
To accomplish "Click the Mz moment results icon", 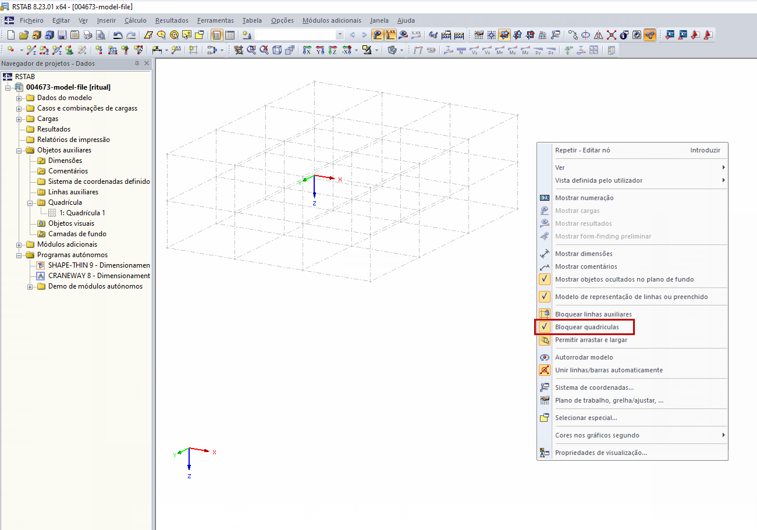I will point(525,50).
